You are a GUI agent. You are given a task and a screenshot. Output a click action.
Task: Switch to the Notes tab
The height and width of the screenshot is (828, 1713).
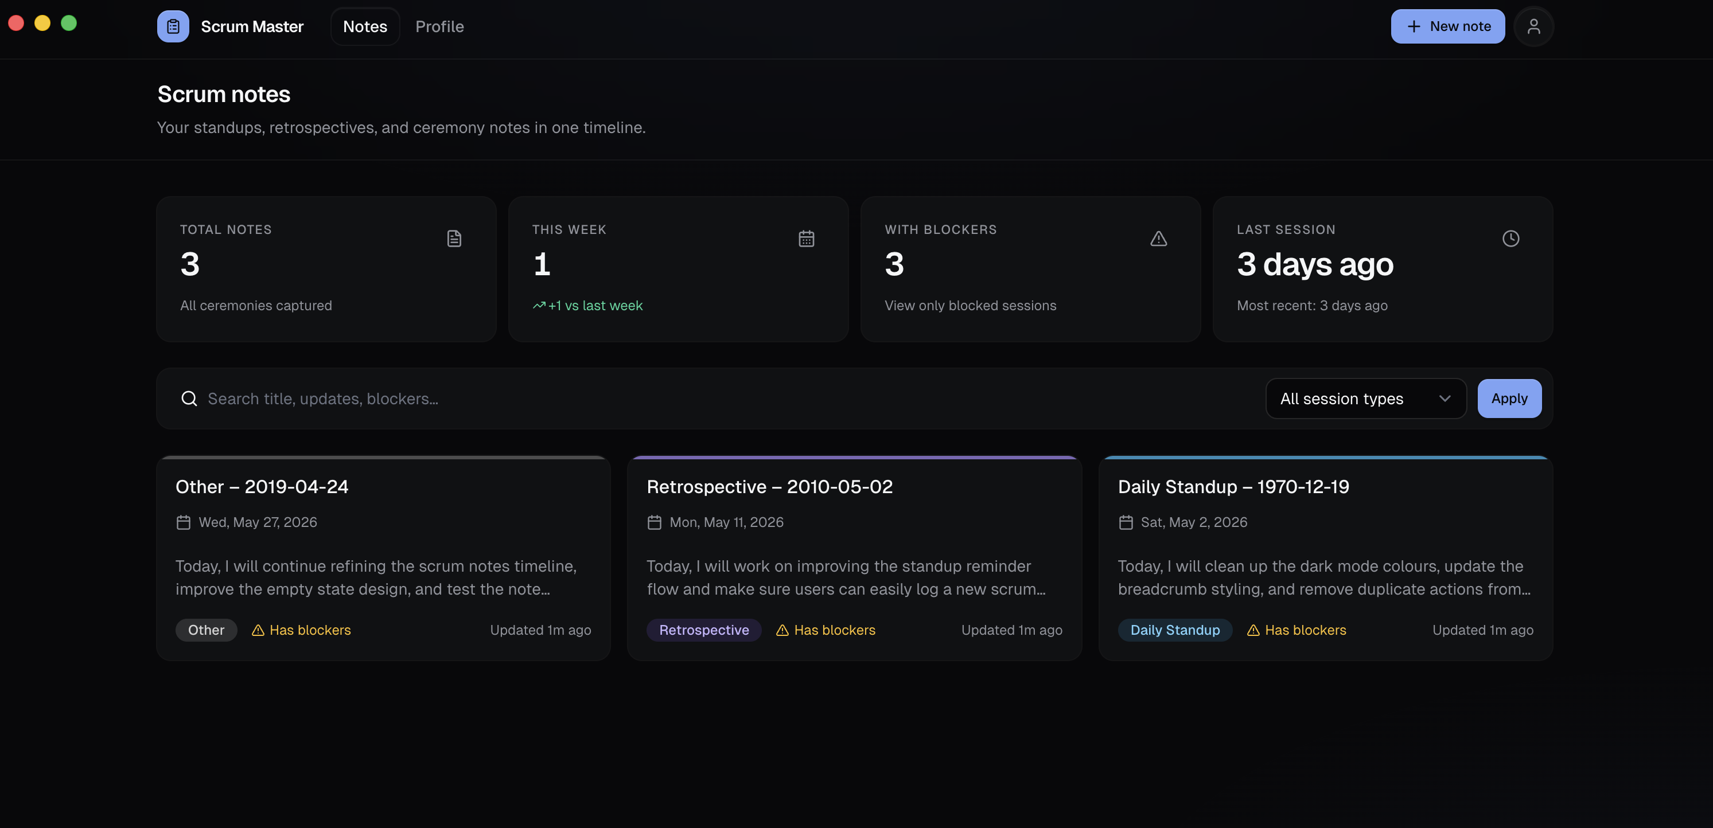click(x=365, y=26)
